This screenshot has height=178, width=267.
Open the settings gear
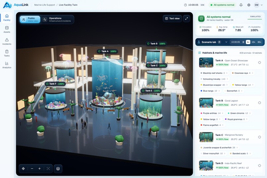248,5
